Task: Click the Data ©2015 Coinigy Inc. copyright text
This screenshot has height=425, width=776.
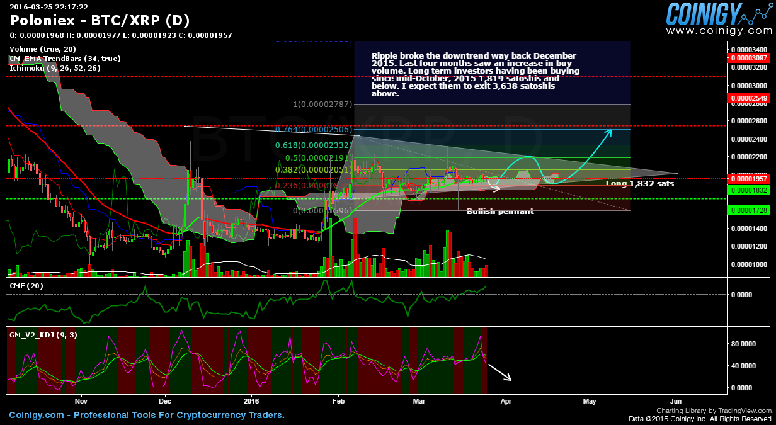Action: [x=700, y=419]
